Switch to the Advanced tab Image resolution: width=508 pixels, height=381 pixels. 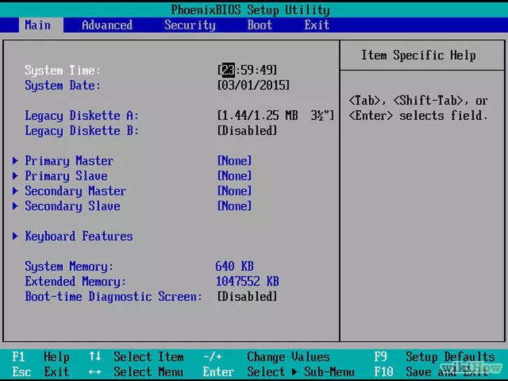point(107,25)
